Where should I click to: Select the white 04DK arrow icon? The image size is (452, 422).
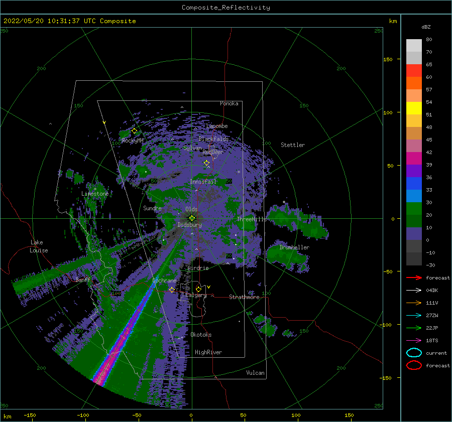pyautogui.click(x=414, y=291)
